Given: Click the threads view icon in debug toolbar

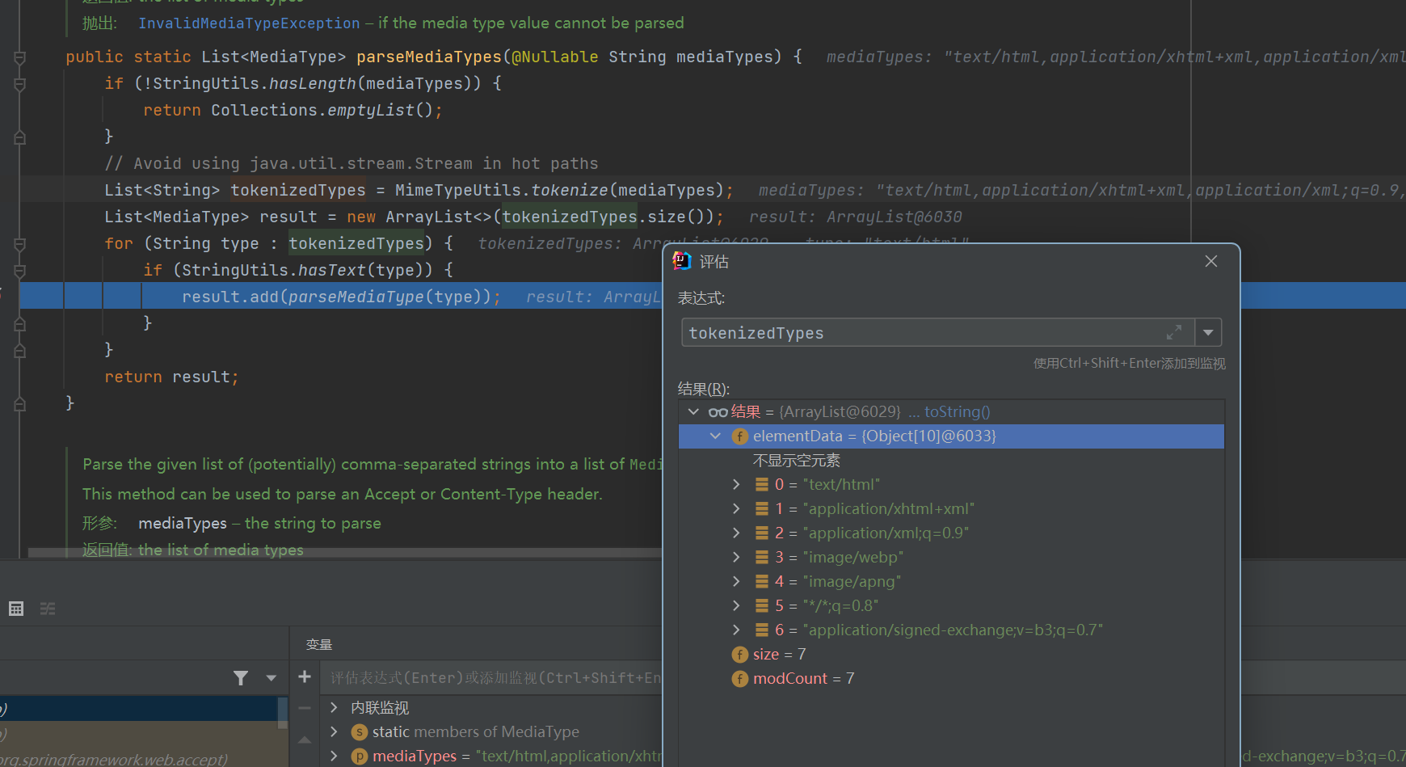Looking at the screenshot, I should coord(48,609).
